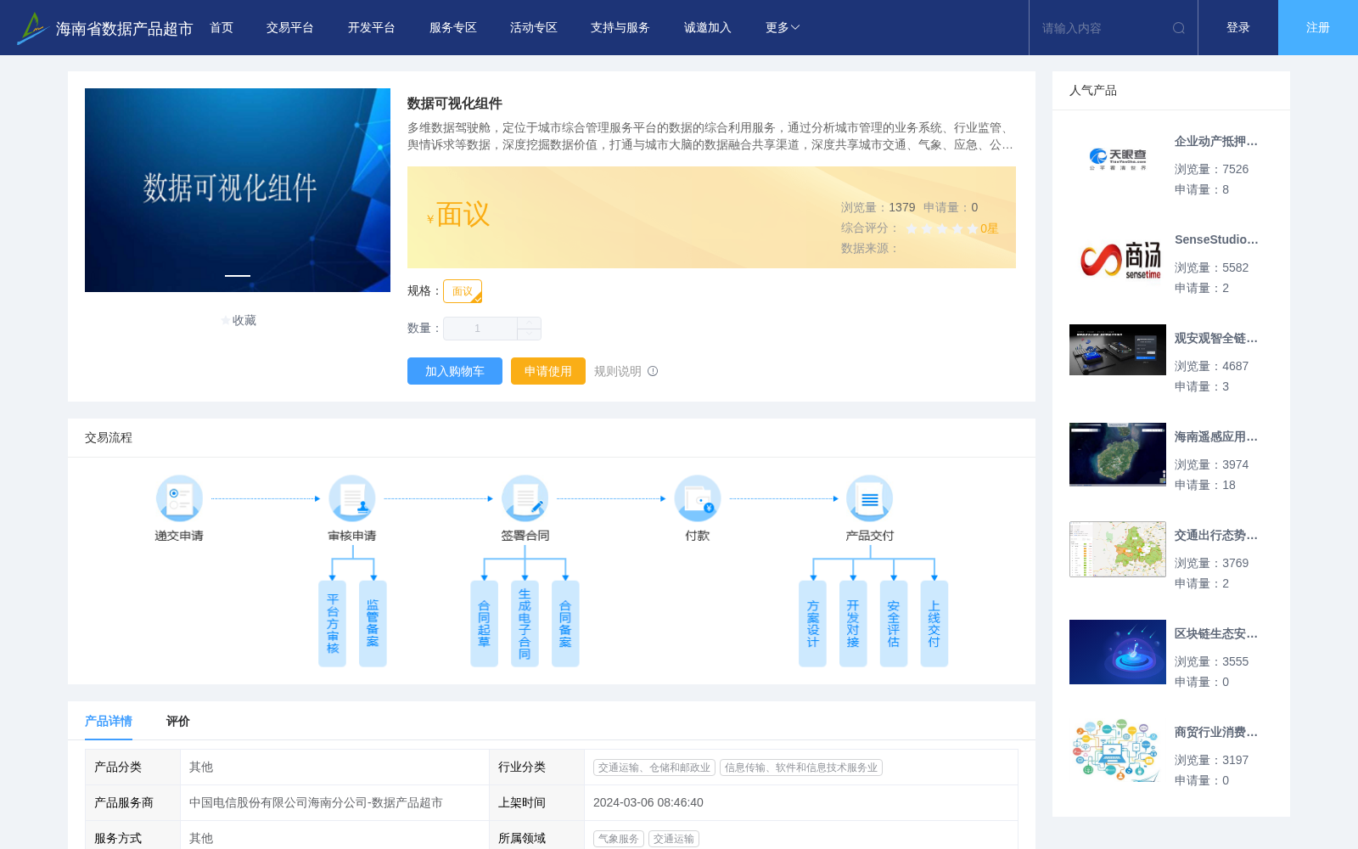
Task: Increase quantity with the up arrow
Action: (x=529, y=323)
